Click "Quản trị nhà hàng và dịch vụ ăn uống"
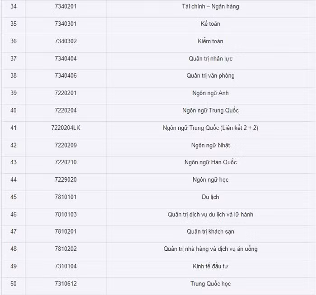Image resolution: width=316 pixels, height=295 pixels. (x=210, y=249)
